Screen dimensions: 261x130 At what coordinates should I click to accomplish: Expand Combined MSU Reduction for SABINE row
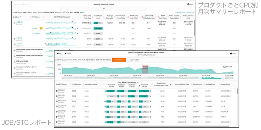149,29
